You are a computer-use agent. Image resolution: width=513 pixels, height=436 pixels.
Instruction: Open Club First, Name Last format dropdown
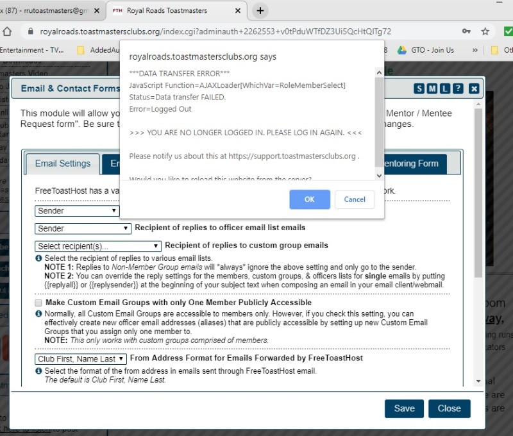(81, 359)
